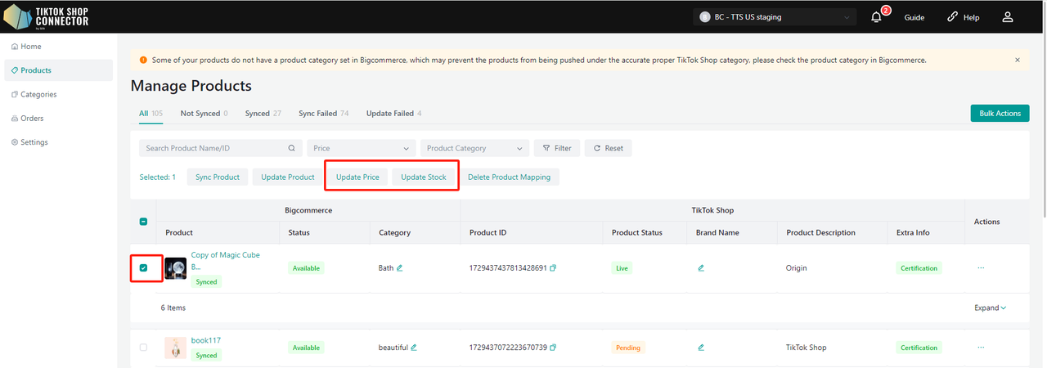Edit the beautiful category pencil icon
1047x368 pixels.
point(414,347)
